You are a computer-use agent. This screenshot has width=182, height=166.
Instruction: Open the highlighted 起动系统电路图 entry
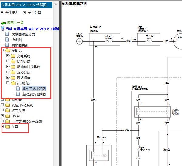34,88
